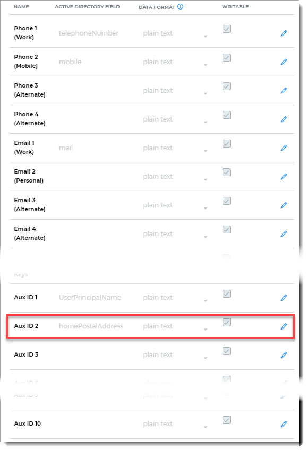Click the telephoneNumber Active Directory field

pyautogui.click(x=89, y=33)
